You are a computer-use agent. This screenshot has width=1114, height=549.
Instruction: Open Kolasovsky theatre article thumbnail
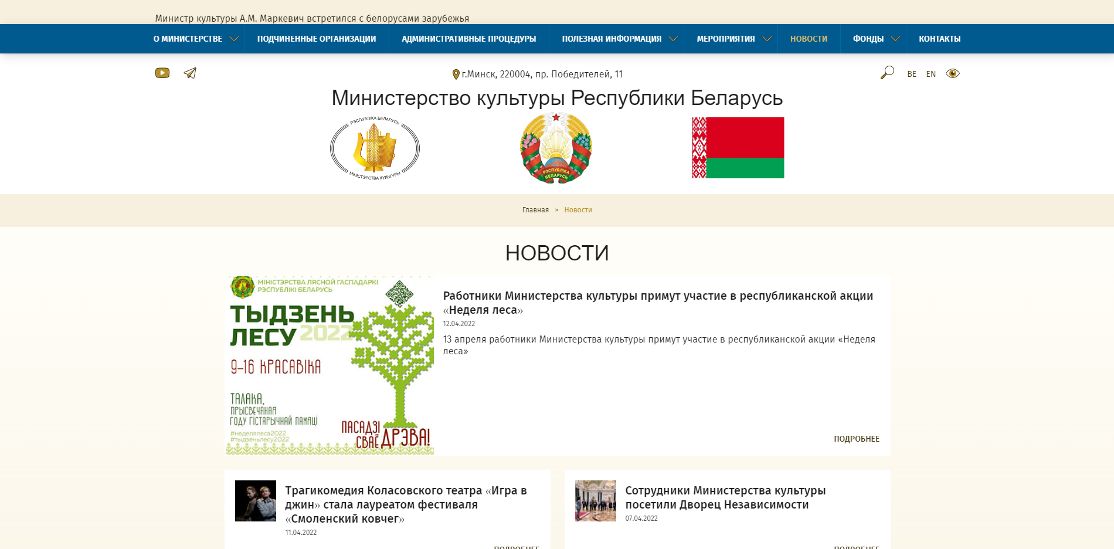[x=256, y=501]
